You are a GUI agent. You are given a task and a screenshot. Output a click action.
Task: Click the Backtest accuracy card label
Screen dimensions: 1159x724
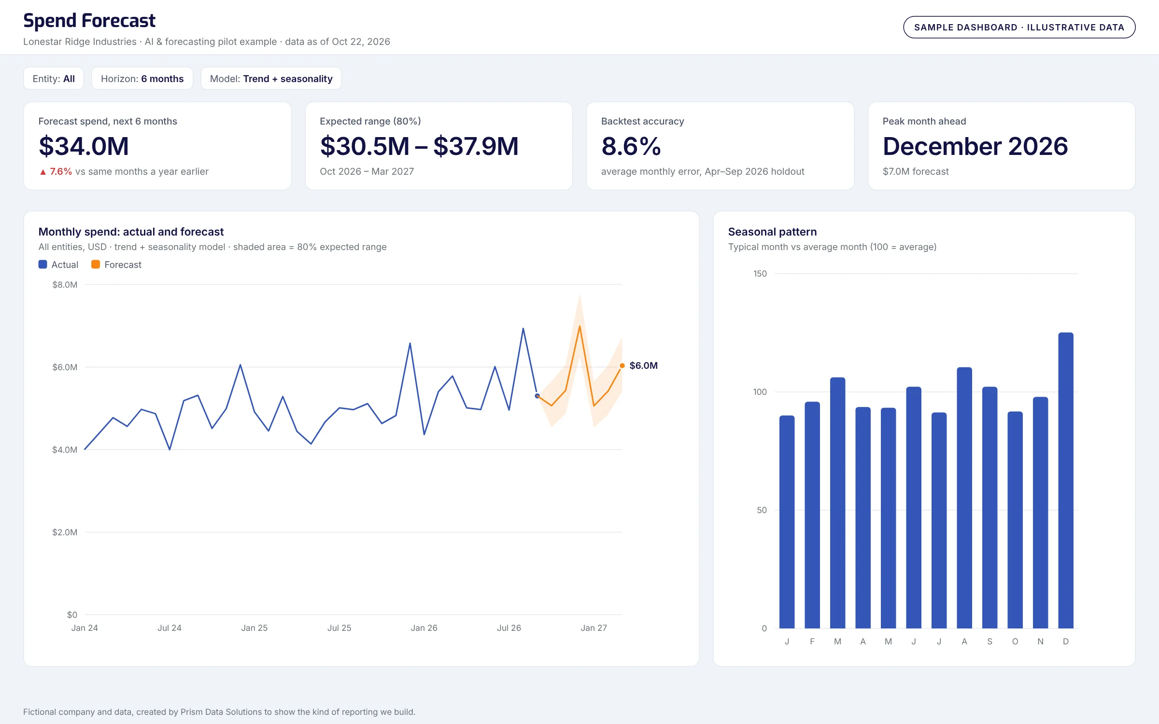point(642,121)
